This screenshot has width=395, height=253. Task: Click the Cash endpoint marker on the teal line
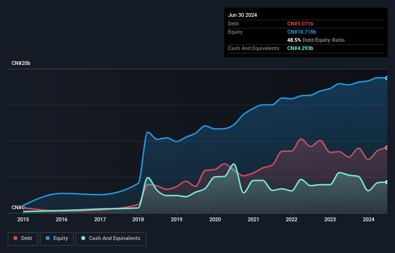[x=387, y=182]
